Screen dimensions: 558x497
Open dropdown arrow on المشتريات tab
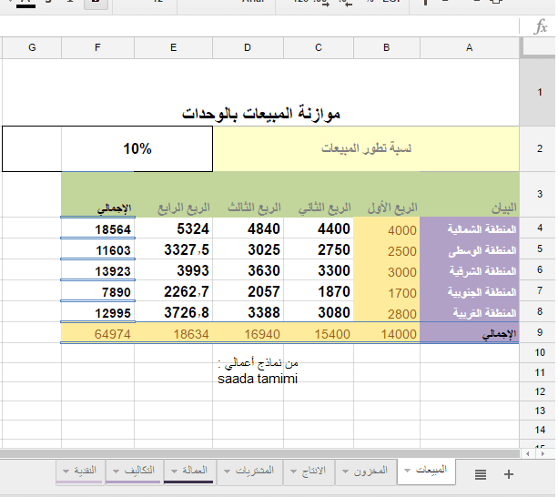tap(228, 471)
